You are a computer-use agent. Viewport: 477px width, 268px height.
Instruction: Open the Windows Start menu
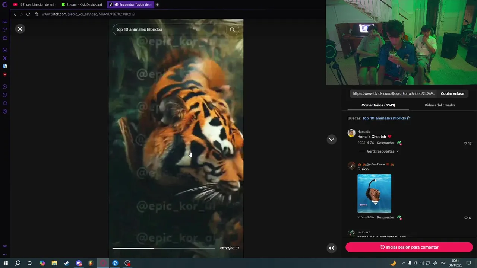pyautogui.click(x=6, y=263)
